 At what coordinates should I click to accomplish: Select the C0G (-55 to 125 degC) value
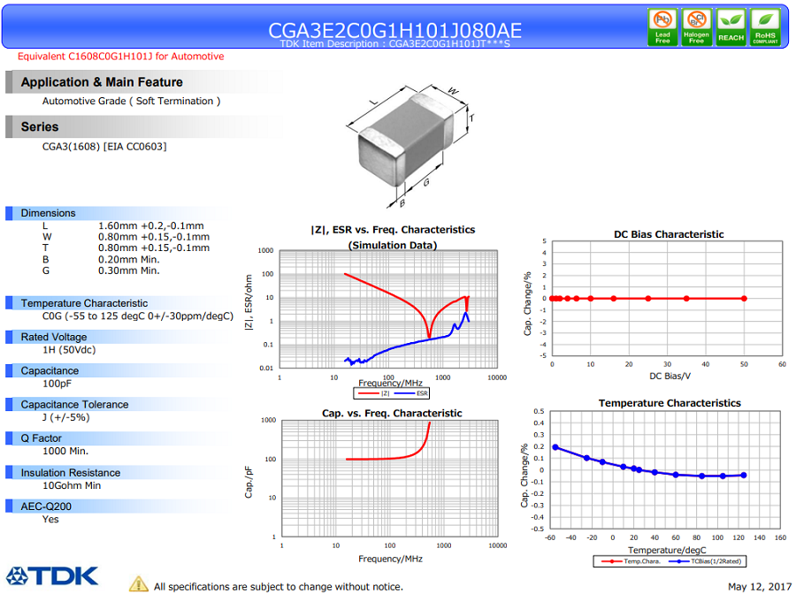pyautogui.click(x=138, y=316)
